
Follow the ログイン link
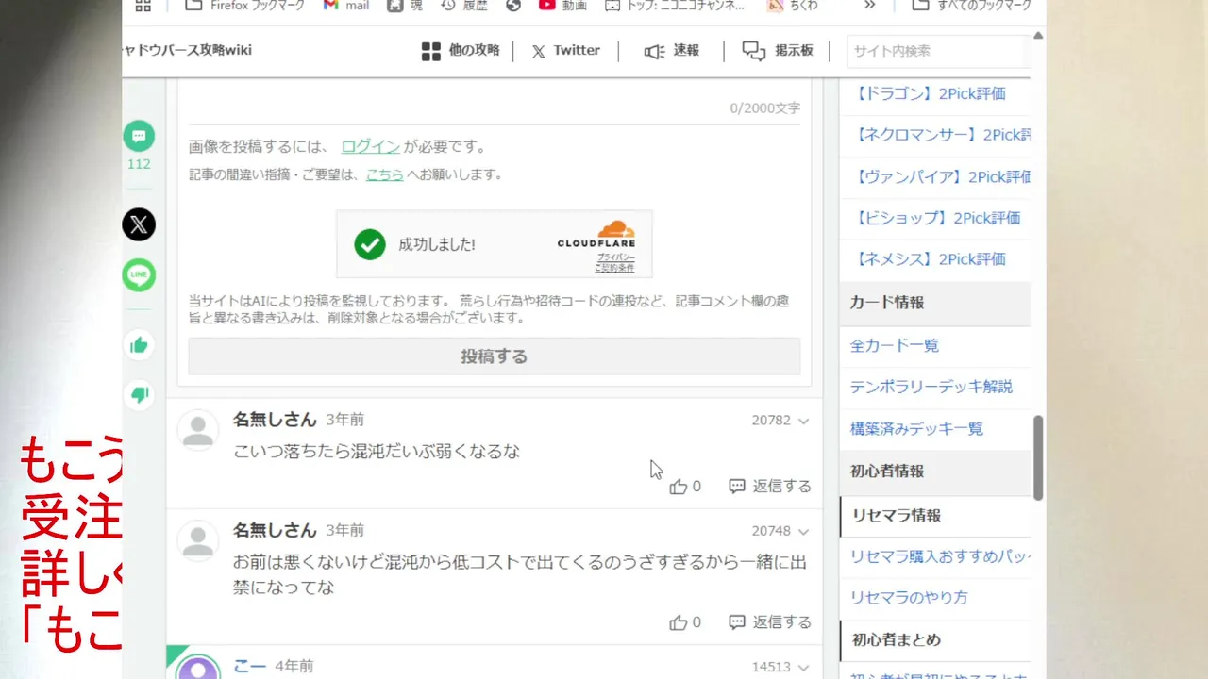(371, 146)
